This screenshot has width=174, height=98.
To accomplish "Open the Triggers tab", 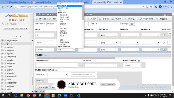I will [161, 19].
